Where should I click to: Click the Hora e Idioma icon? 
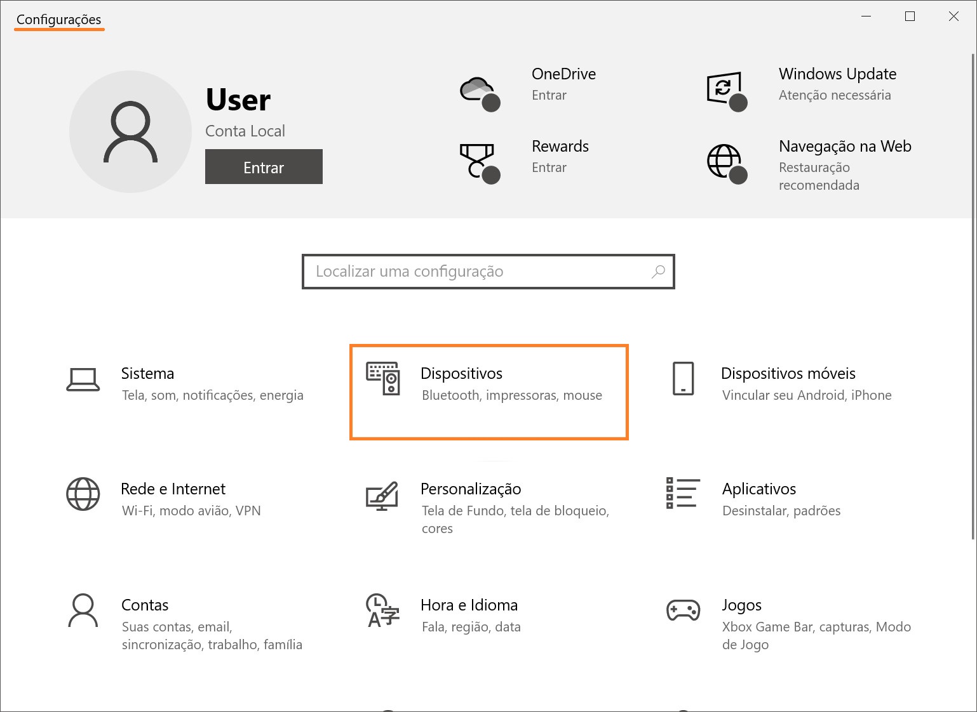pos(382,610)
